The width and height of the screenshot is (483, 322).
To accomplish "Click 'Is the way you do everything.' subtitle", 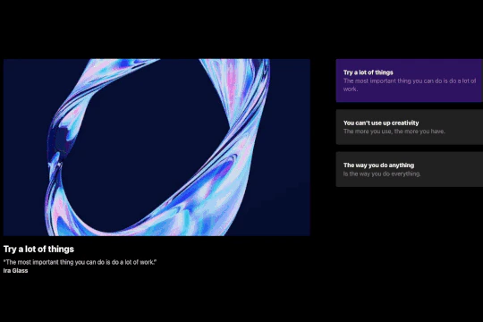I will click(382, 174).
